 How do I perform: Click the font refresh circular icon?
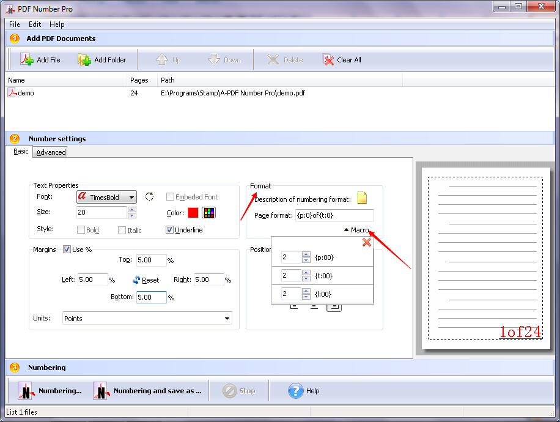149,196
